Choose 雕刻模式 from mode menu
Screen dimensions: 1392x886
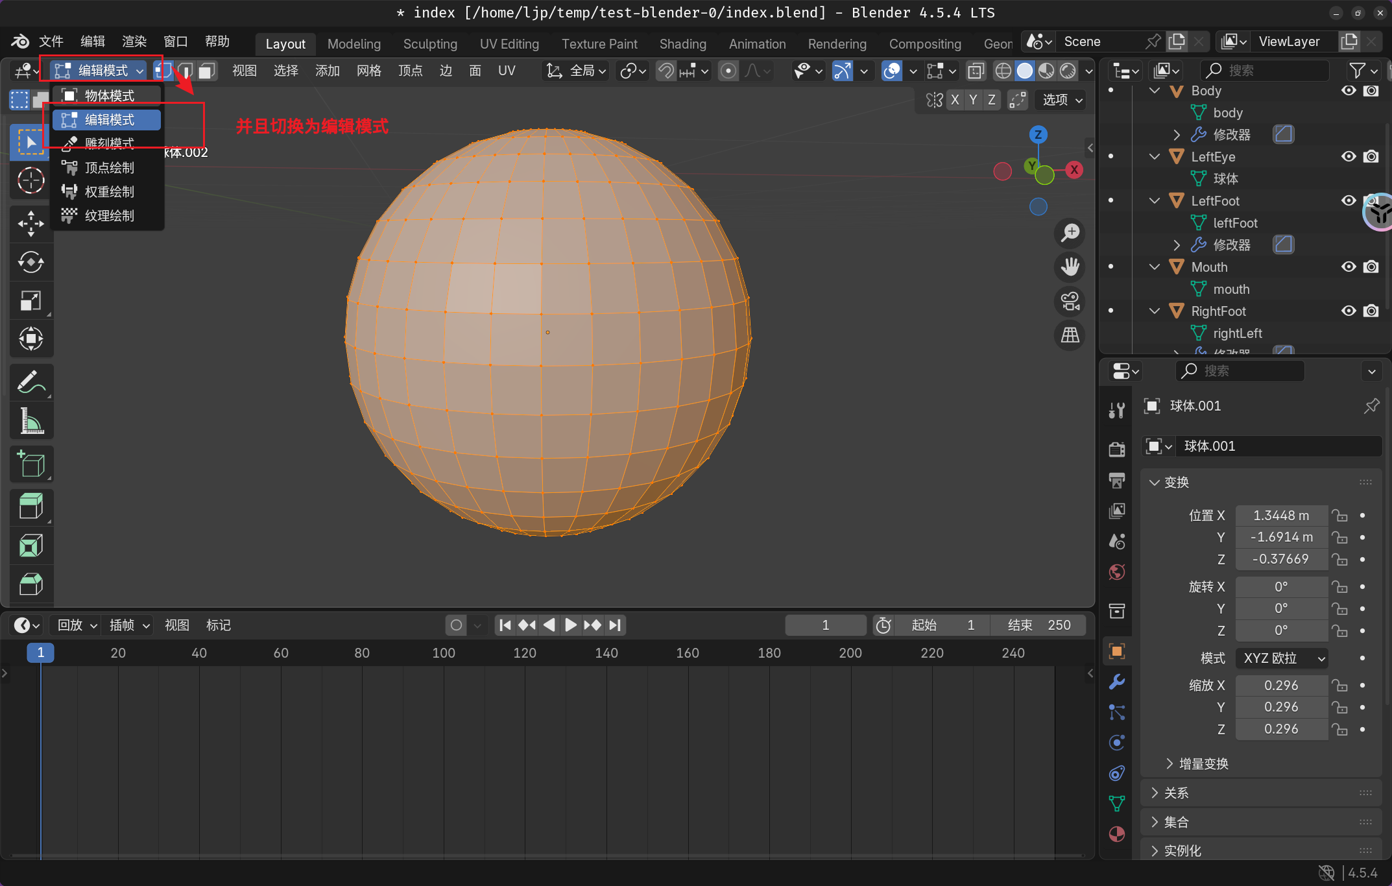point(109,143)
